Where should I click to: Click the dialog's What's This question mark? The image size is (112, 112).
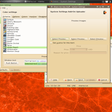(97, 7)
